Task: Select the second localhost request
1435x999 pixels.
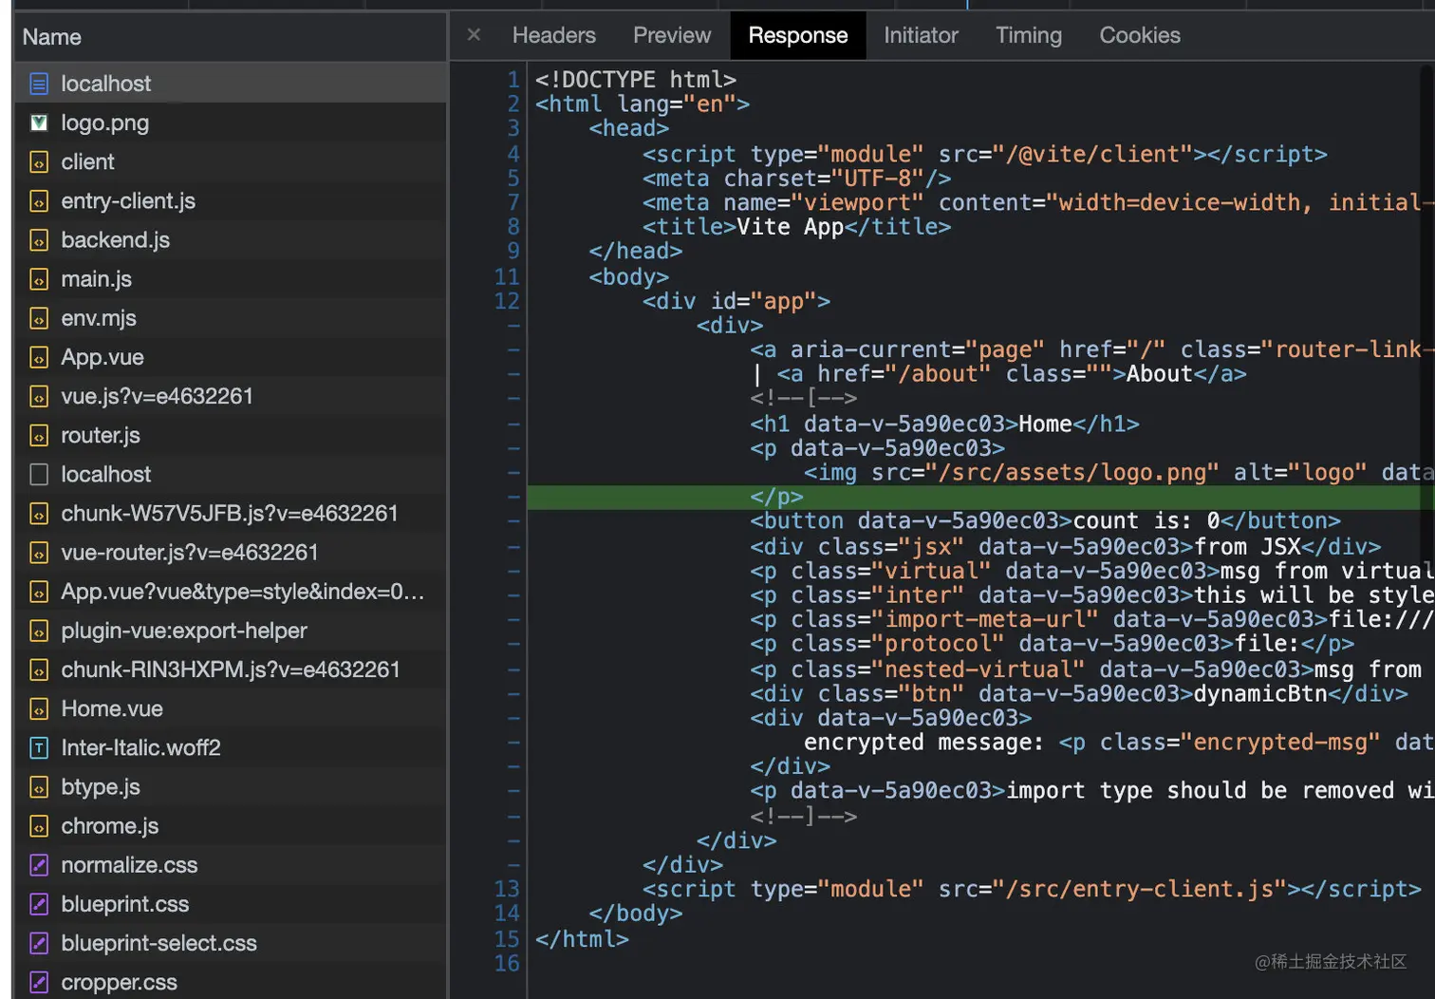Action: point(231,474)
